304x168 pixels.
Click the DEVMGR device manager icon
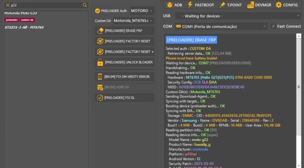tap(251, 5)
